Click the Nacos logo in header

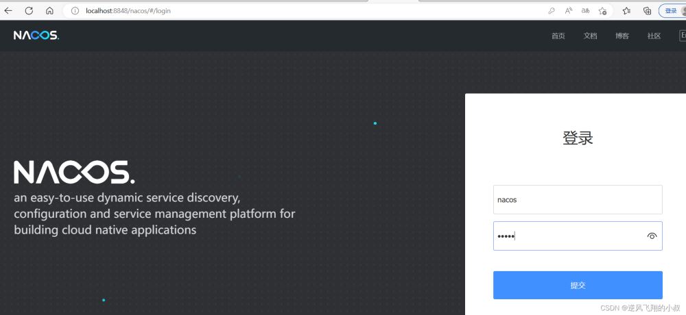(36, 36)
